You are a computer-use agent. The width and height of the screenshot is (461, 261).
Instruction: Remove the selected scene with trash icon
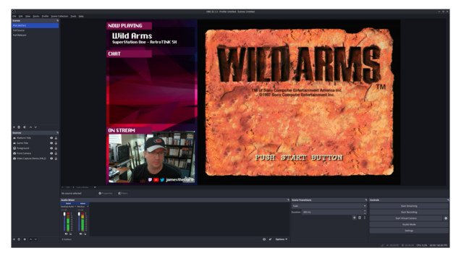(19, 127)
